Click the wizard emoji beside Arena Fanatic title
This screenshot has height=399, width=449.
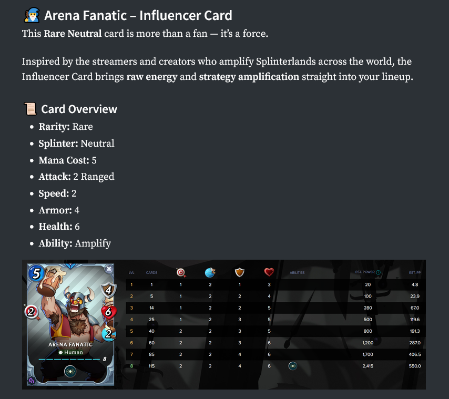pyautogui.click(x=32, y=15)
